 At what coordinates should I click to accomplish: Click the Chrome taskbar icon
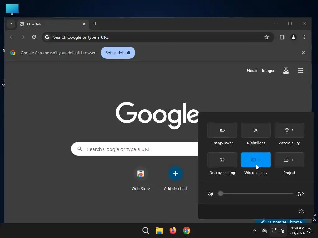click(187, 231)
